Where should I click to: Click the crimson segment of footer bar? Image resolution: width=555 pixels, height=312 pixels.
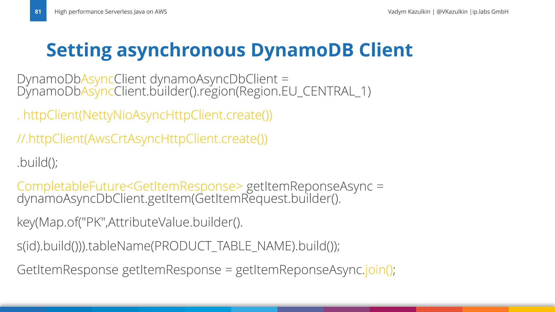[x=393, y=309]
